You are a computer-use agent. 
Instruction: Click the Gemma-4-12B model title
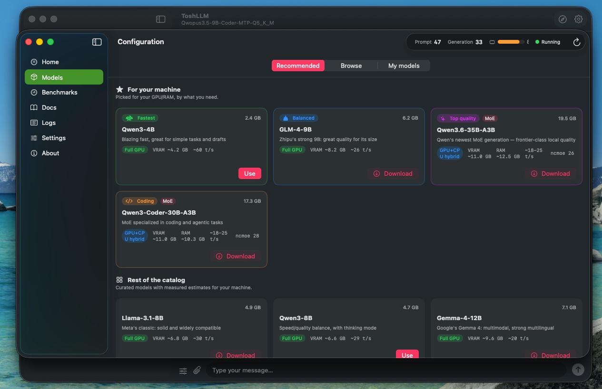click(x=459, y=318)
